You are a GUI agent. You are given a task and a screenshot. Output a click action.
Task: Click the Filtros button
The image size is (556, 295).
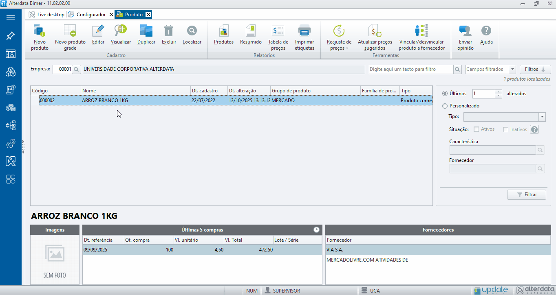[x=535, y=70]
